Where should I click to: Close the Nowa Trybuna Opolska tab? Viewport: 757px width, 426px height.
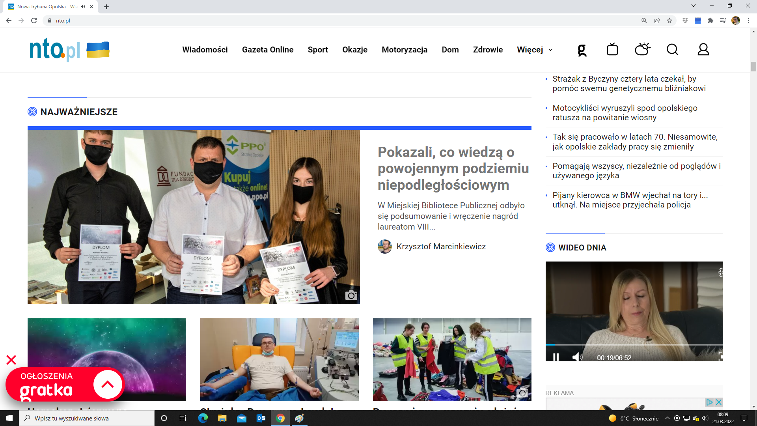(x=91, y=7)
